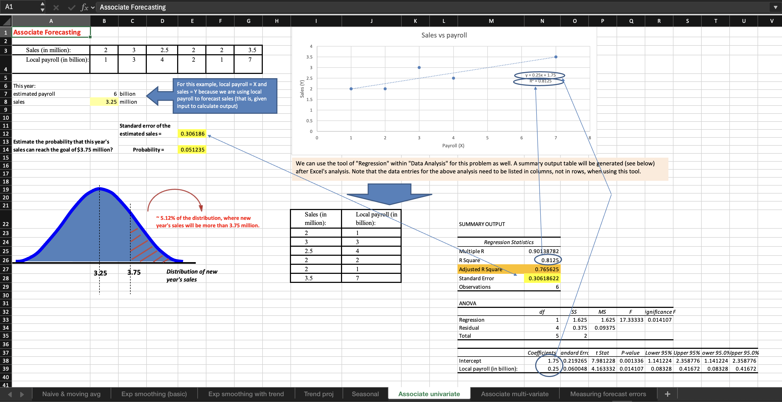Click the fx insert function icon
782x402 pixels.
[84, 7]
